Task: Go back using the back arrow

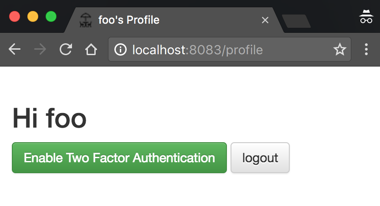Action: (x=15, y=50)
